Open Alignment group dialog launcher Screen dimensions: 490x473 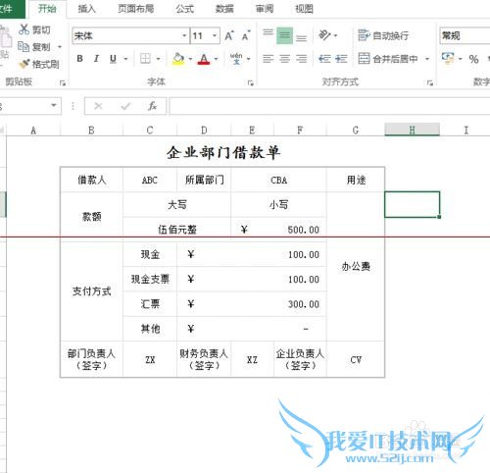pos(430,83)
